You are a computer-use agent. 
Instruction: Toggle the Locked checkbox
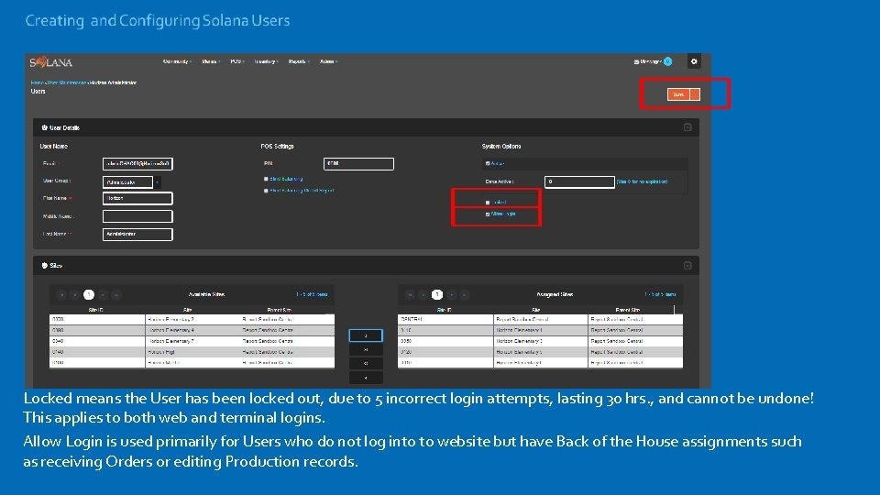[488, 202]
